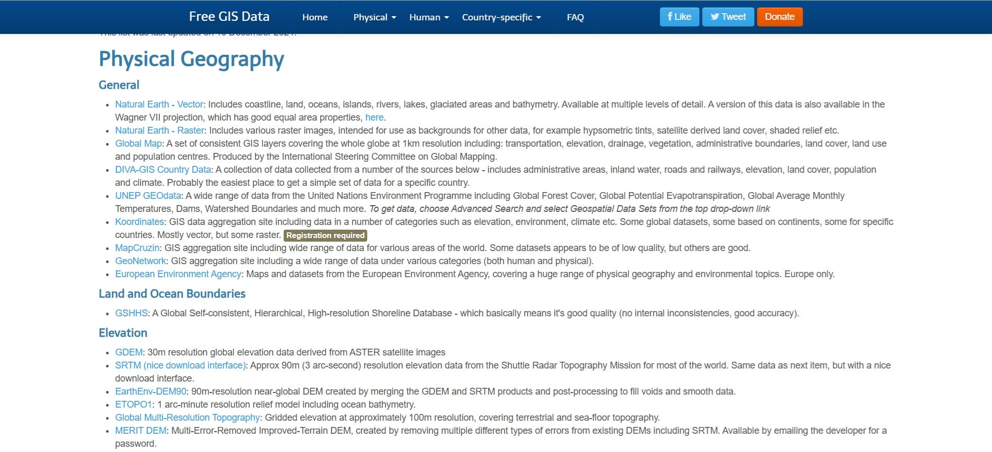The height and width of the screenshot is (452, 992).
Task: Click the Land and Ocean Boundaries heading
Action: (x=172, y=294)
